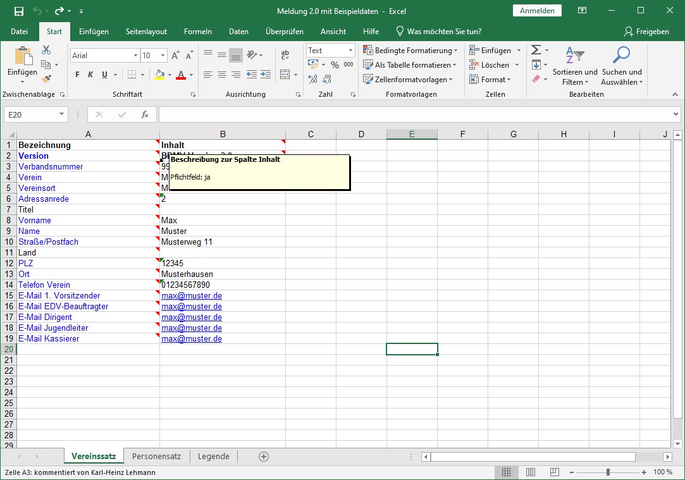This screenshot has width=685, height=480.
Task: Decrease font size with the smaller A icon
Action: 188,56
